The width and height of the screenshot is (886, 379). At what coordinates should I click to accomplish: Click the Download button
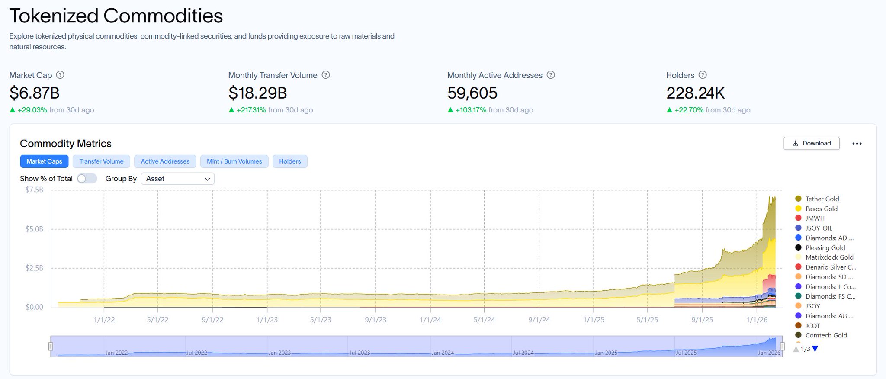[811, 144]
